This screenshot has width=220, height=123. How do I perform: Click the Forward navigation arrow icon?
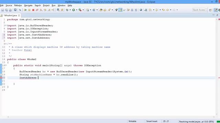(174, 10)
